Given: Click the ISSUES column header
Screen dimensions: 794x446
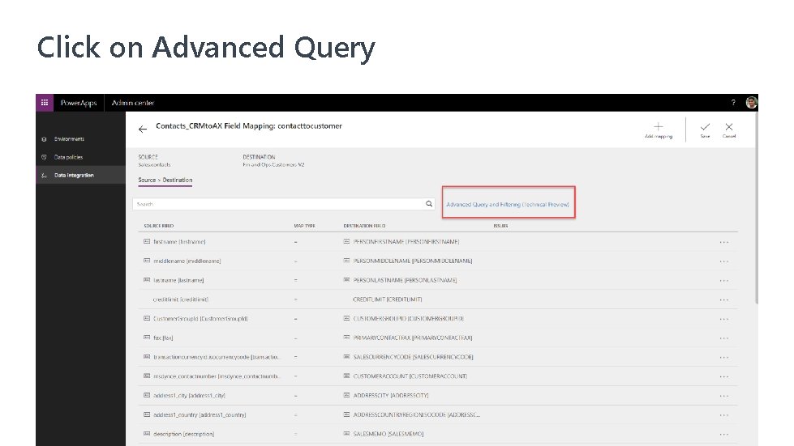Looking at the screenshot, I should tap(500, 226).
